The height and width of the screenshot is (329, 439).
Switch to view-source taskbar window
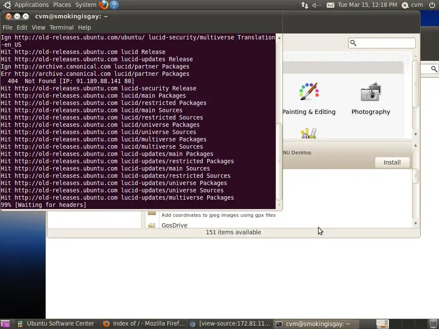click(230, 324)
